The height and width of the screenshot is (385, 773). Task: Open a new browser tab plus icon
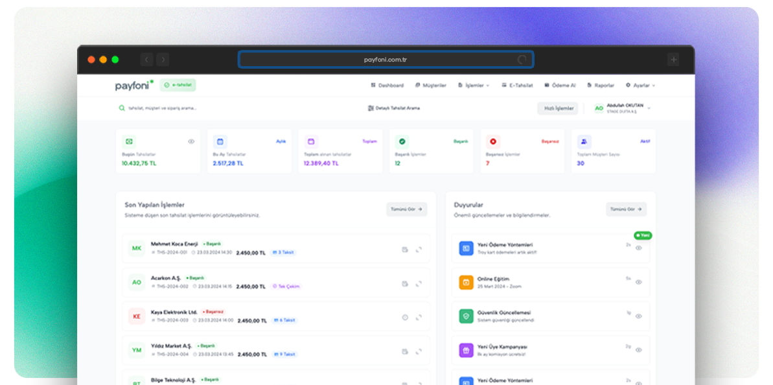pos(673,60)
